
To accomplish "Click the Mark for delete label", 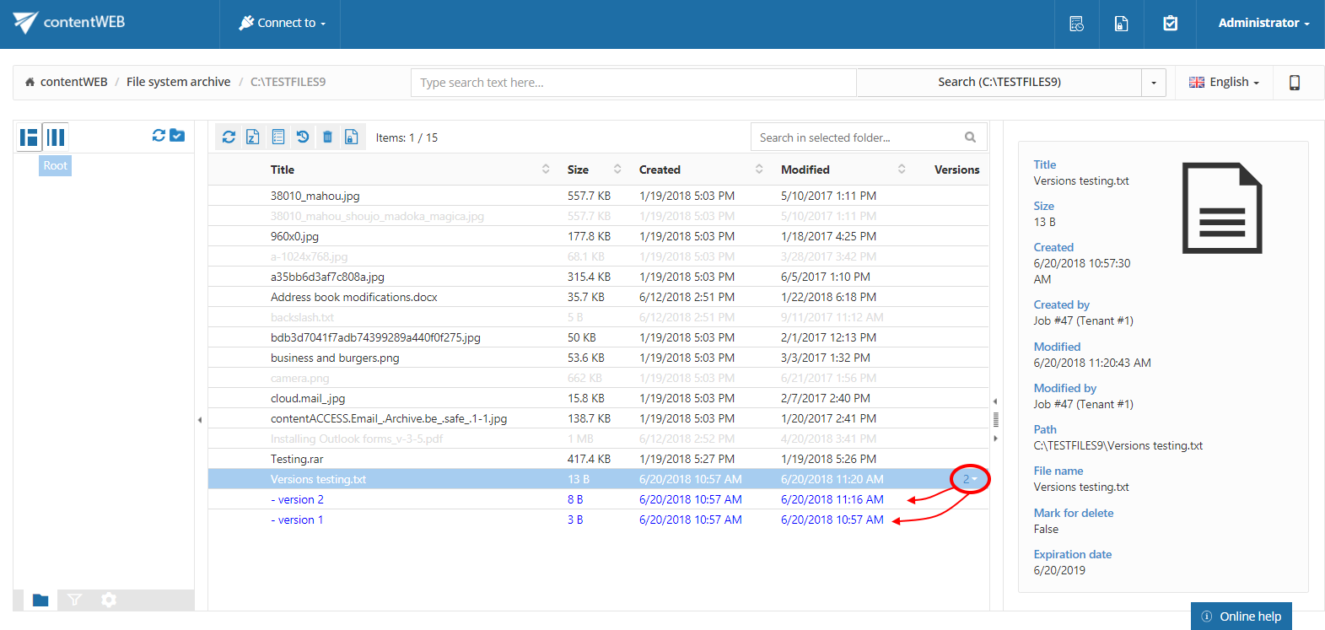I will pyautogui.click(x=1074, y=513).
